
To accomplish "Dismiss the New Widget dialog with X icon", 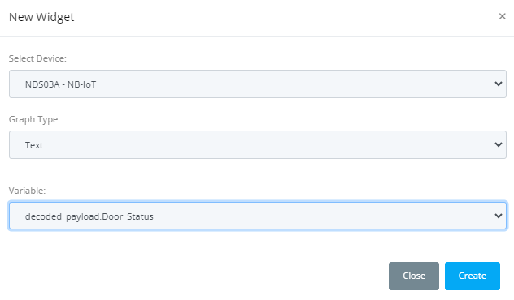I will [x=502, y=16].
